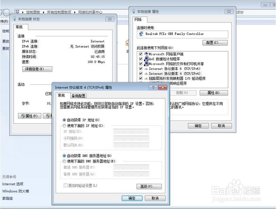Screen dimensions: 276x209
Task: Click the Realtek PCIe GBE adapter icon
Action: click(141, 34)
